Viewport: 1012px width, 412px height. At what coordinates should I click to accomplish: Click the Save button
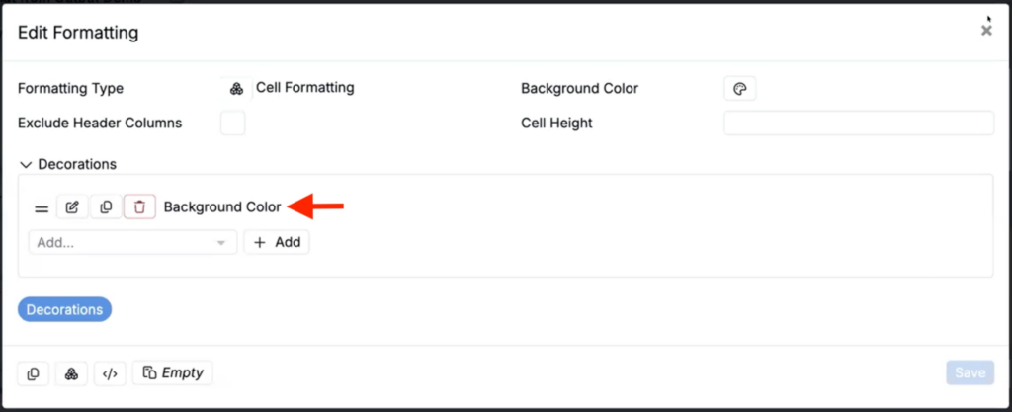[970, 372]
